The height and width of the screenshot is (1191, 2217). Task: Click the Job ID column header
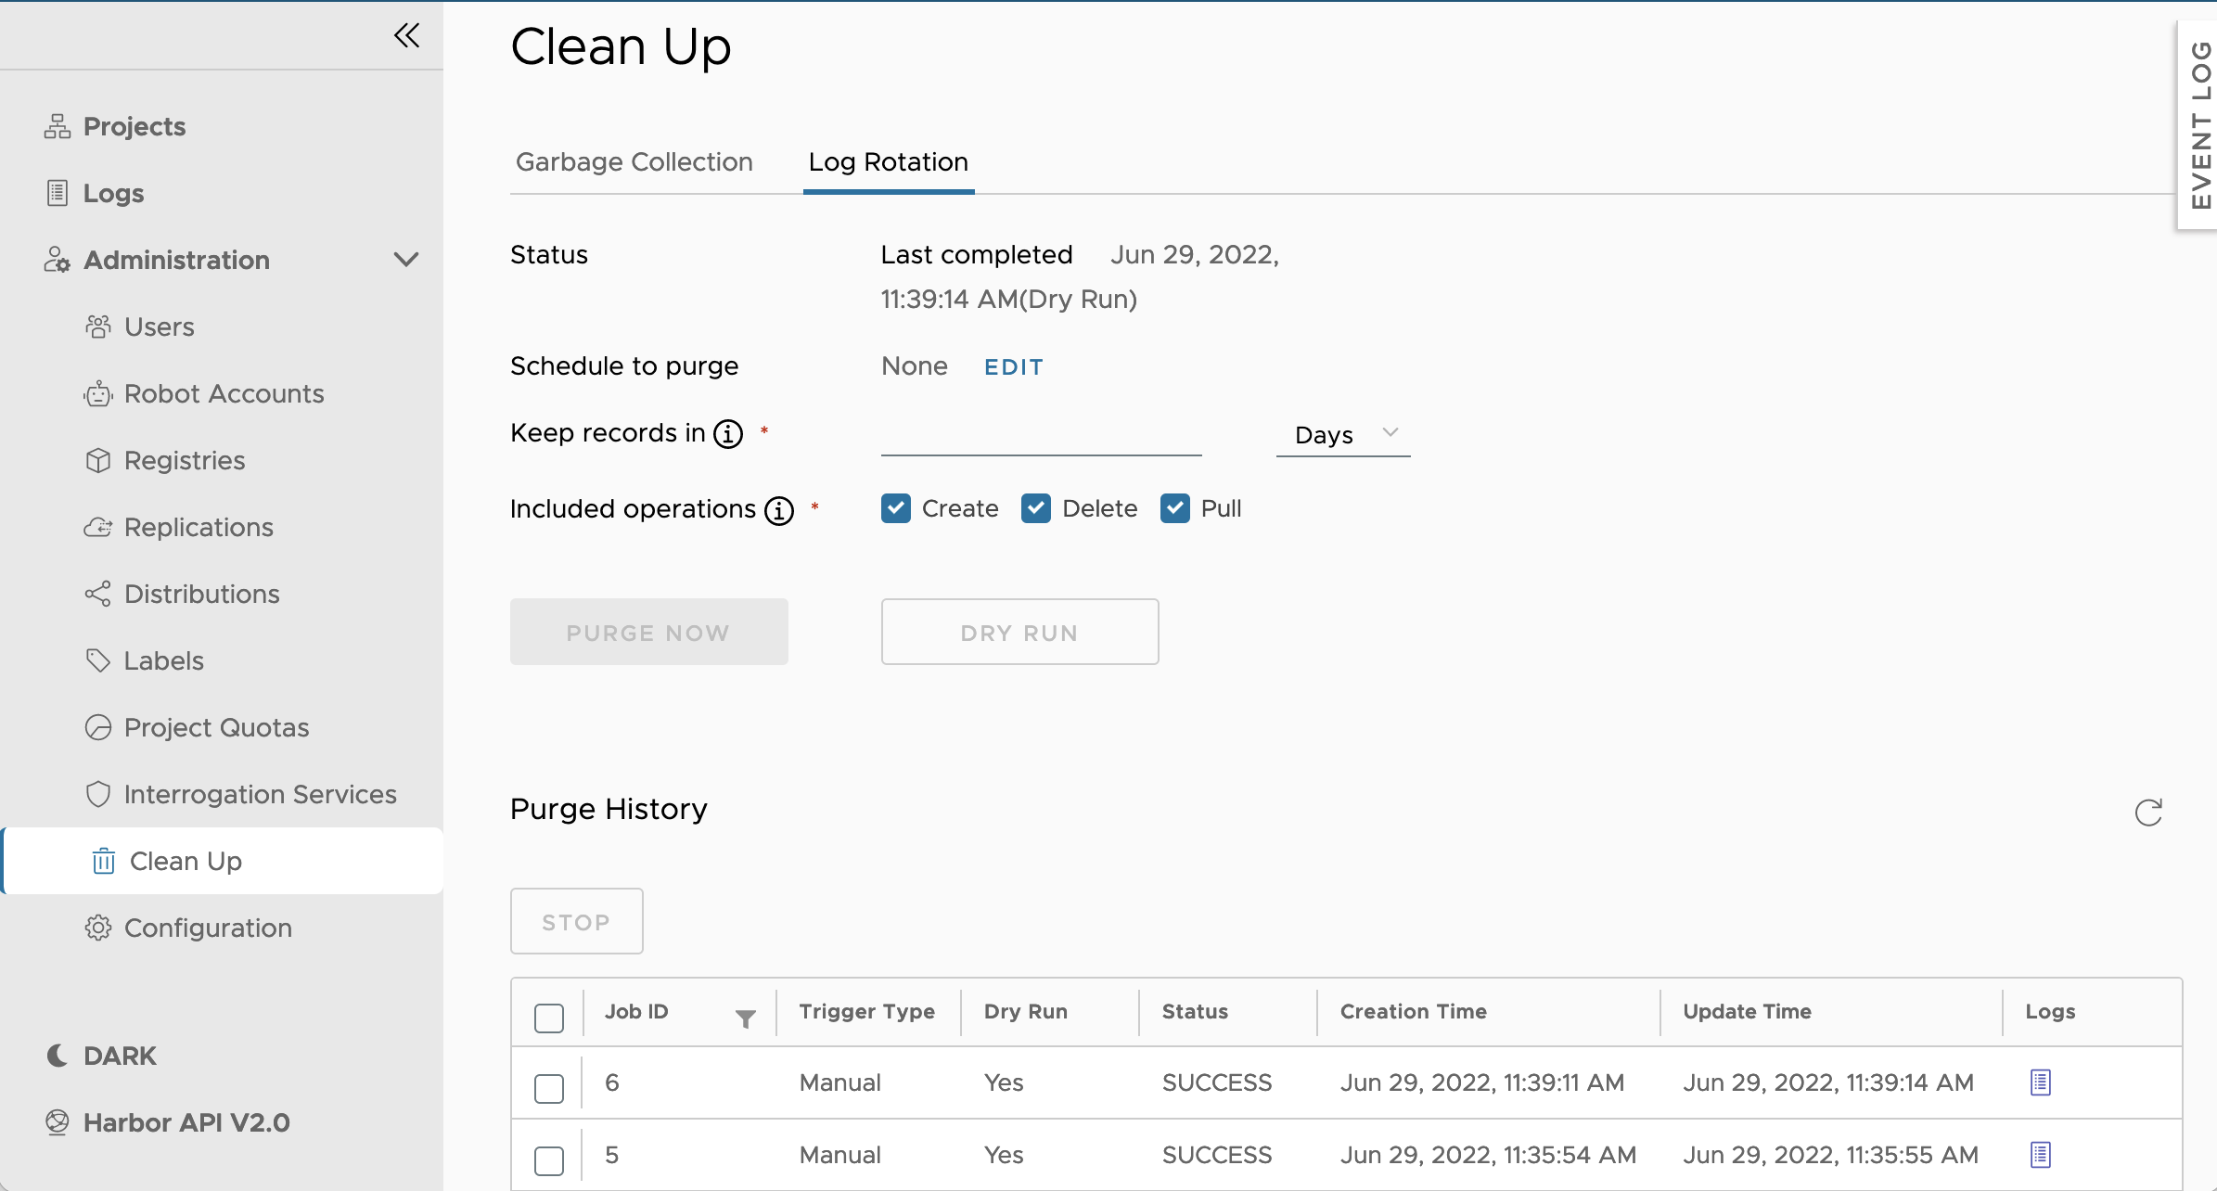[x=636, y=1011]
